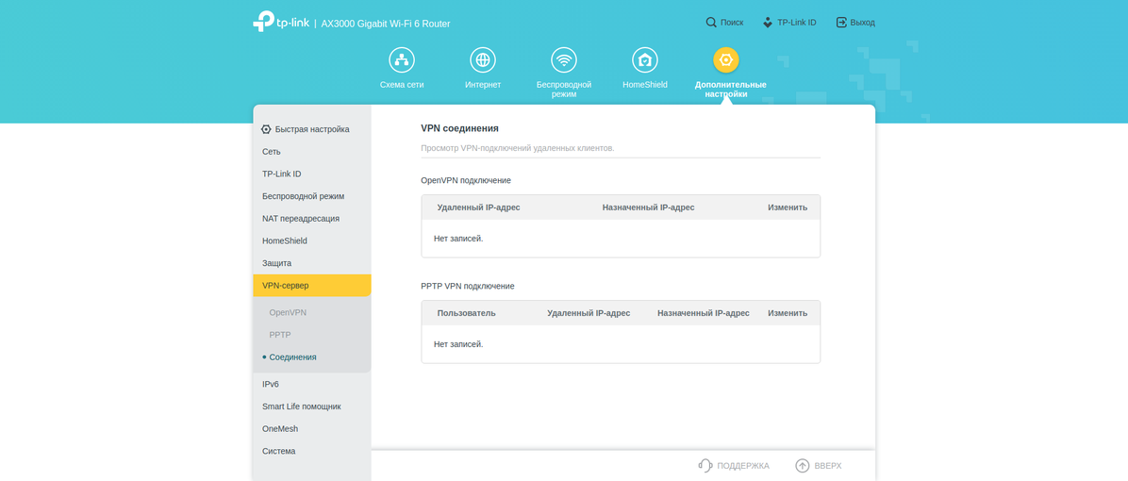Collapse the VPN-сервер sidebar section
The image size is (1128, 481).
coord(286,286)
